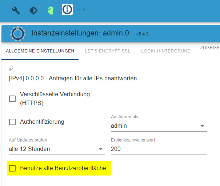220x186 pixels.
Task: Click the ioBroker logo in top bar
Action: pyautogui.click(x=67, y=9)
